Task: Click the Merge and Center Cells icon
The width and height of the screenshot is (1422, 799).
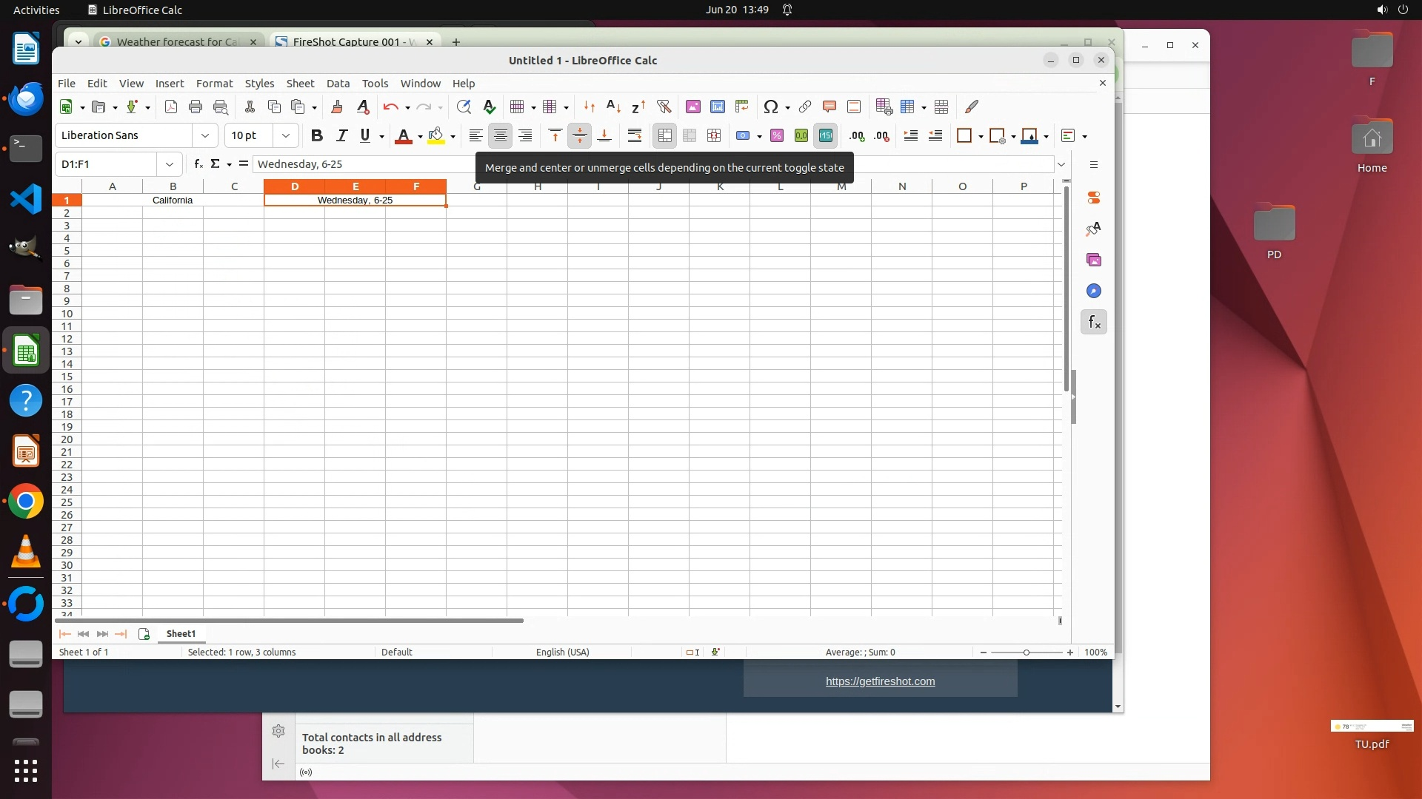Action: (x=664, y=135)
